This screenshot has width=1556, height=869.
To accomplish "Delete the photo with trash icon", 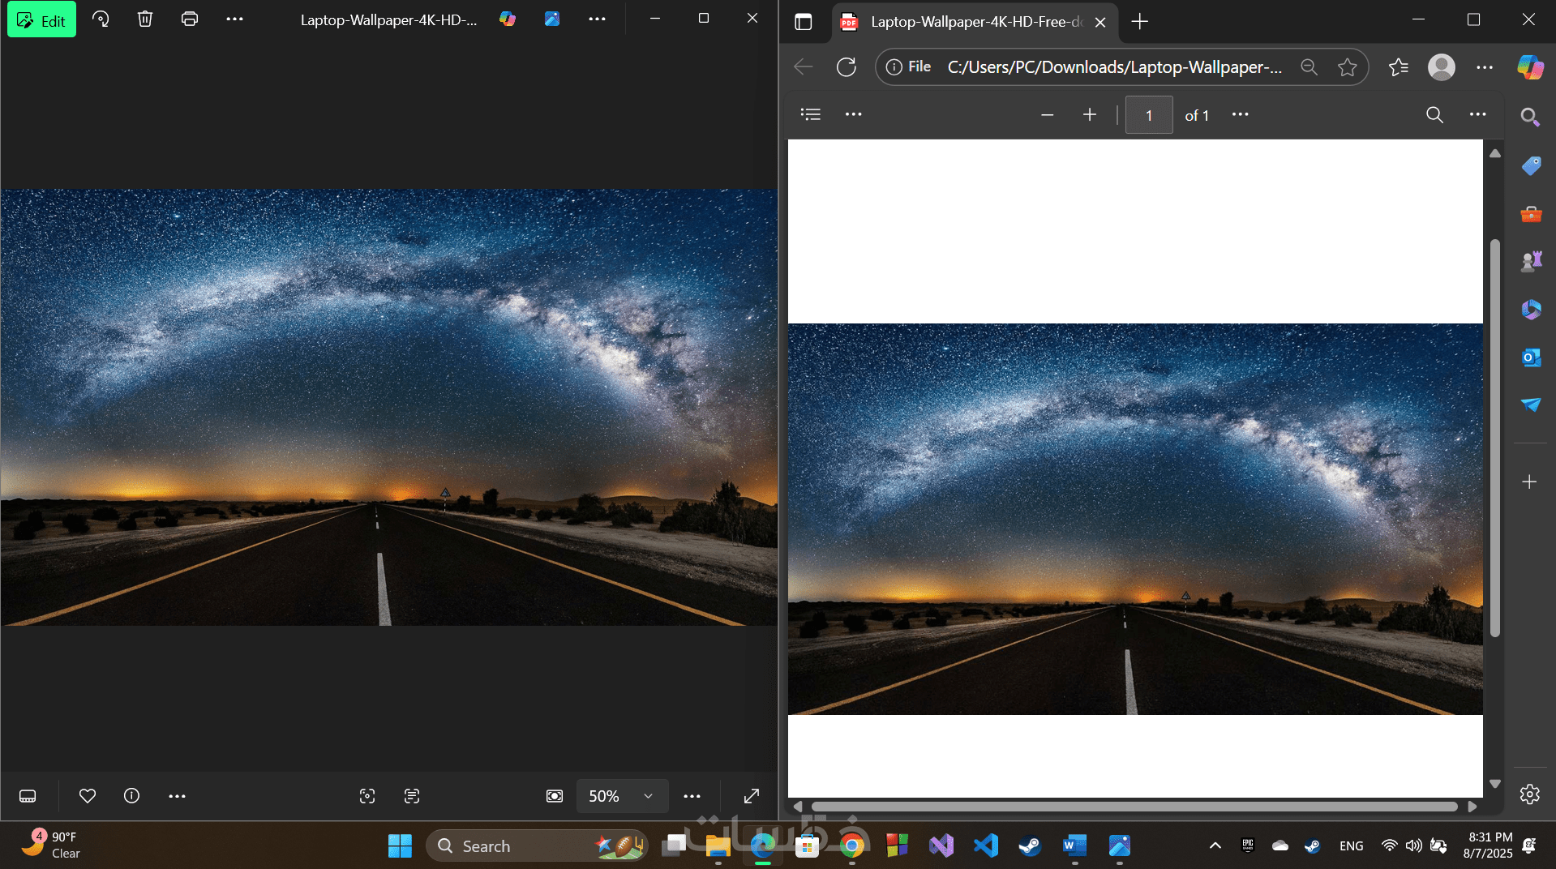I will [145, 19].
